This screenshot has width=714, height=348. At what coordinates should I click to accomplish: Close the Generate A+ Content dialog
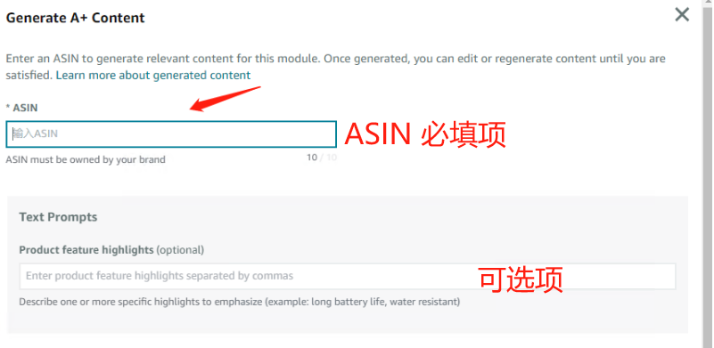click(682, 15)
